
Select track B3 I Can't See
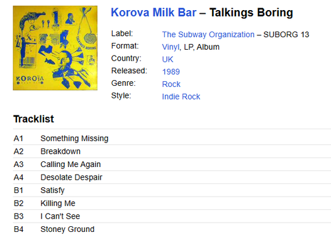click(x=172, y=216)
